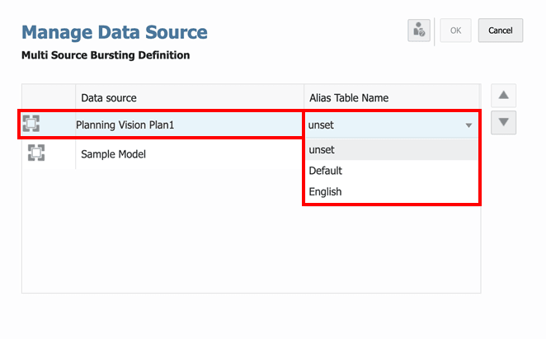Click the OK button
Image resolution: width=546 pixels, height=339 pixels.
coord(455,31)
